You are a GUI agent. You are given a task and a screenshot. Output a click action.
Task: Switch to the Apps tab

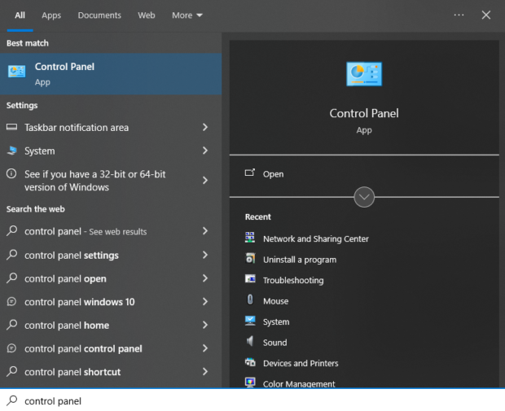(x=51, y=15)
